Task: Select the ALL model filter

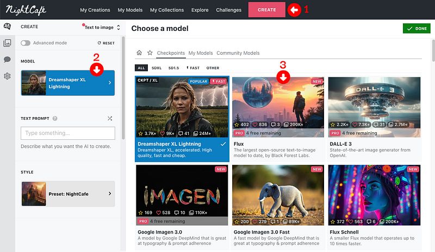Action: pos(141,68)
